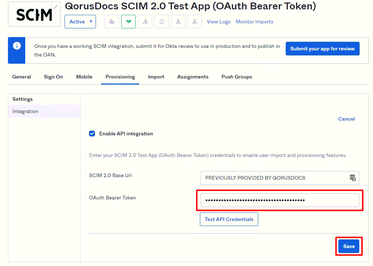373x266 pixels.
Task: Save the integration settings
Action: 349,246
